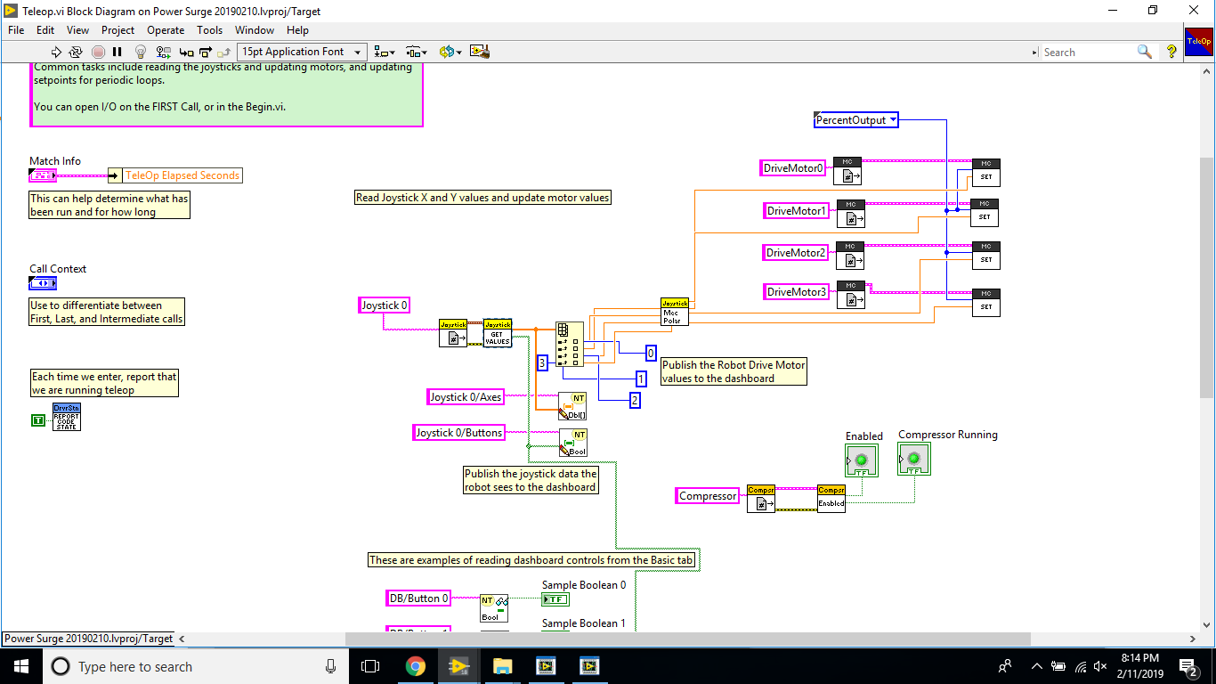Image resolution: width=1216 pixels, height=684 pixels.
Task: Select MC SET node on DriveMotor0 wire
Action: pos(985,172)
